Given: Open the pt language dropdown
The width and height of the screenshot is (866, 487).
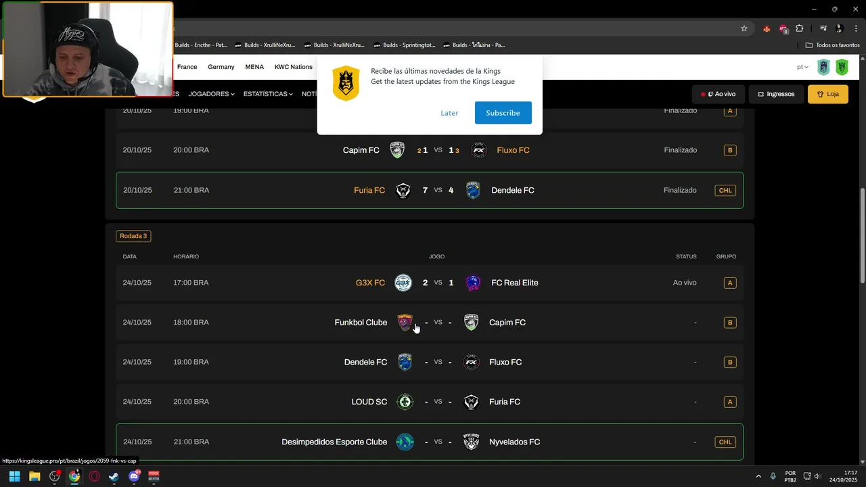Looking at the screenshot, I should click(802, 67).
